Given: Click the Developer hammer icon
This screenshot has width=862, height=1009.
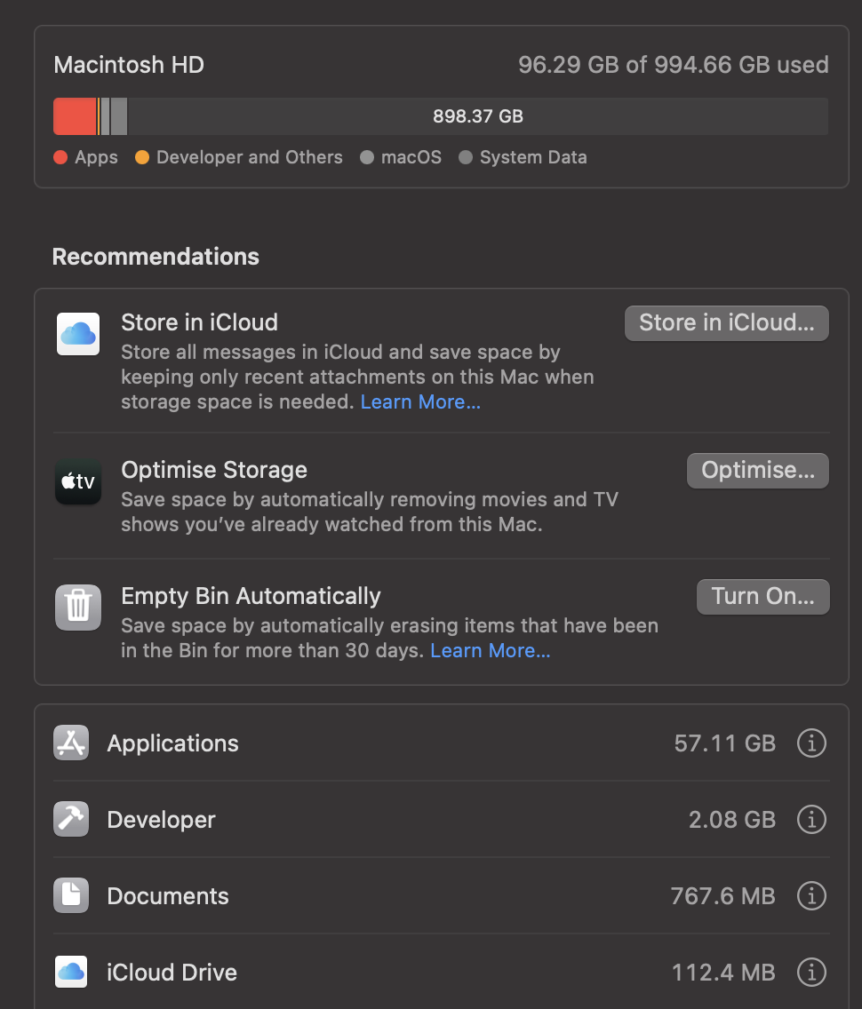Looking at the screenshot, I should tap(71, 820).
